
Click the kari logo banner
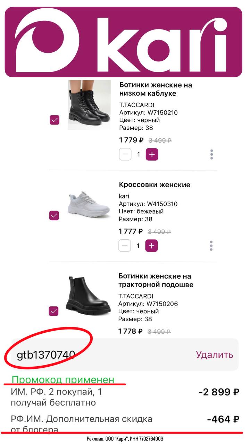[x=123, y=42]
